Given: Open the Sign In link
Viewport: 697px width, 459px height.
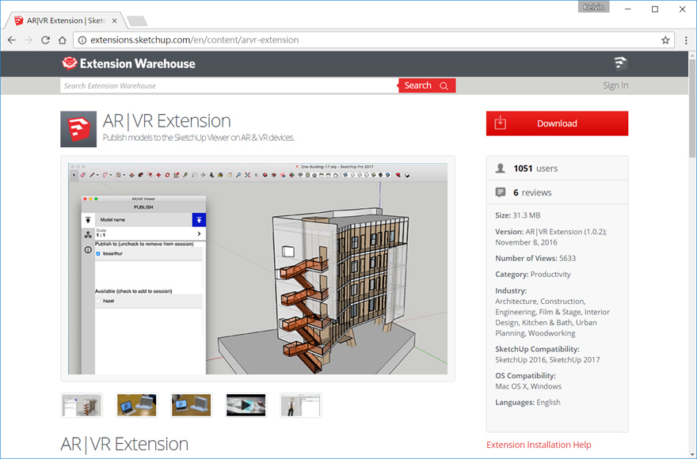Looking at the screenshot, I should pyautogui.click(x=615, y=85).
